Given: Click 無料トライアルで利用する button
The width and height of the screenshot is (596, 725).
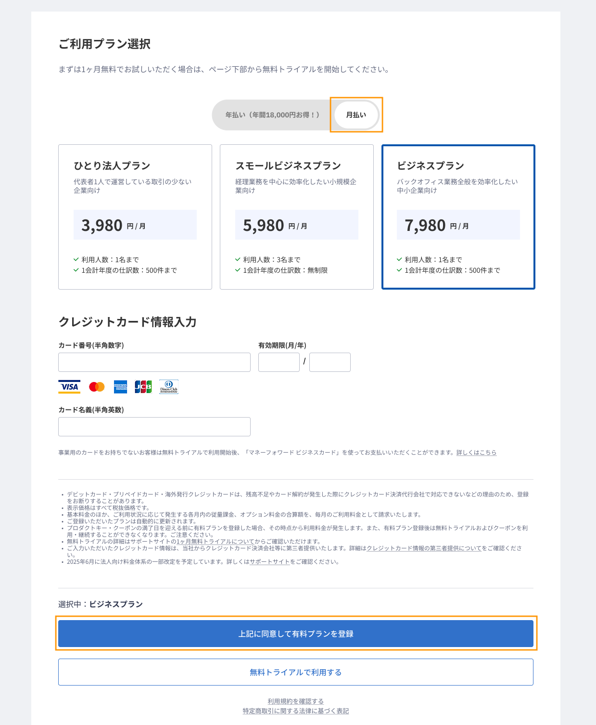Looking at the screenshot, I should [x=296, y=672].
